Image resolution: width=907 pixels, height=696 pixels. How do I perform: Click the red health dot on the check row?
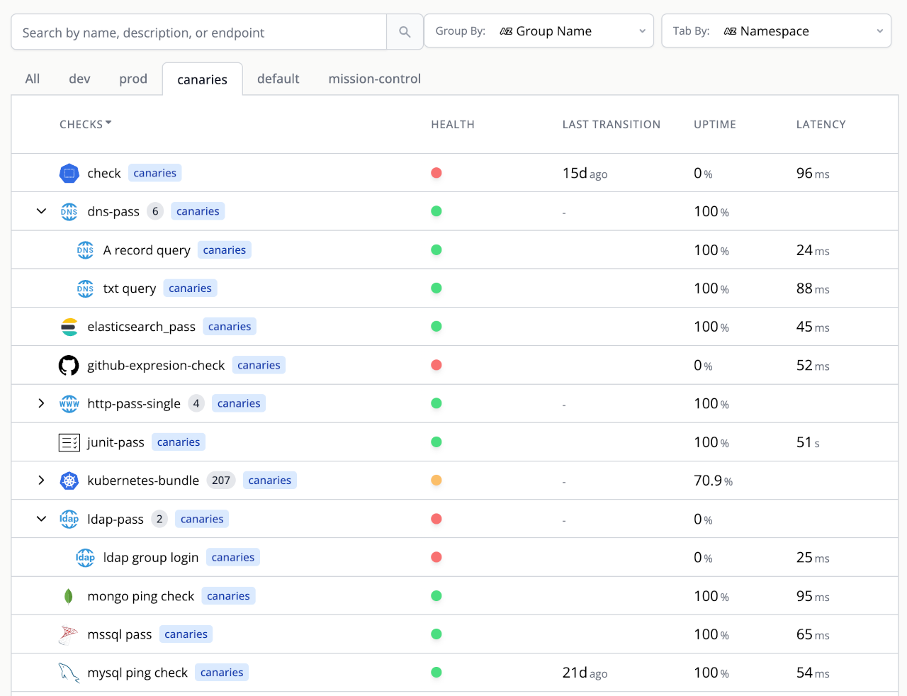tap(436, 172)
